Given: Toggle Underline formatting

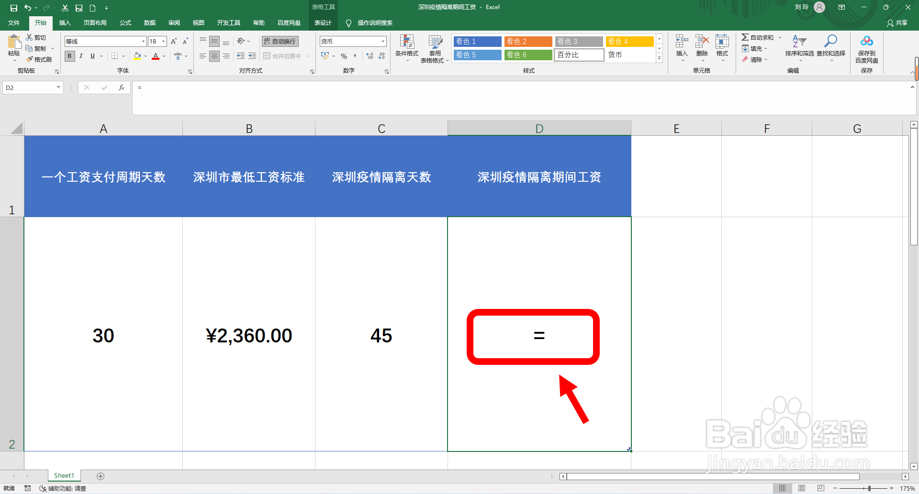Looking at the screenshot, I should 93,56.
